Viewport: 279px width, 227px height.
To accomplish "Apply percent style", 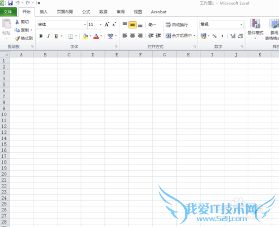I will pos(214,36).
